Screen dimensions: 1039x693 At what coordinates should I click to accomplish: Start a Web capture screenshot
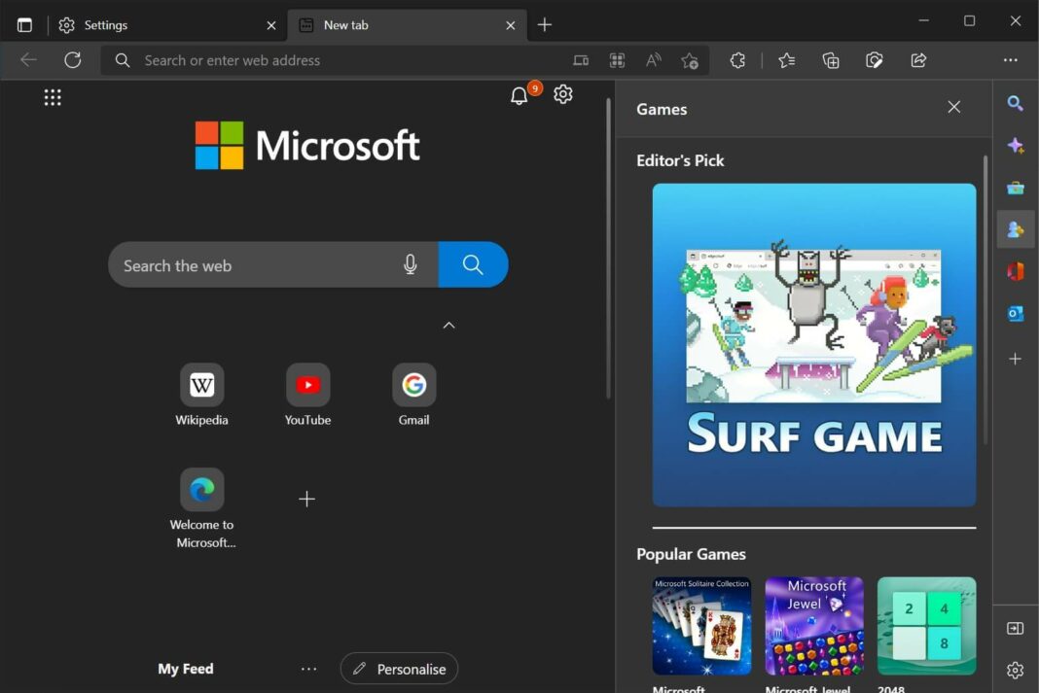(874, 60)
